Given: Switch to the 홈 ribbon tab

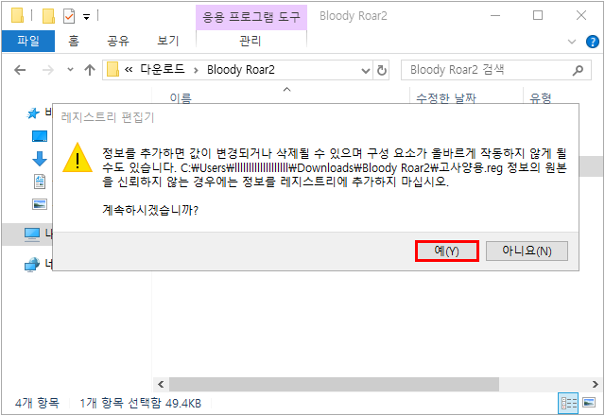Looking at the screenshot, I should (x=74, y=41).
